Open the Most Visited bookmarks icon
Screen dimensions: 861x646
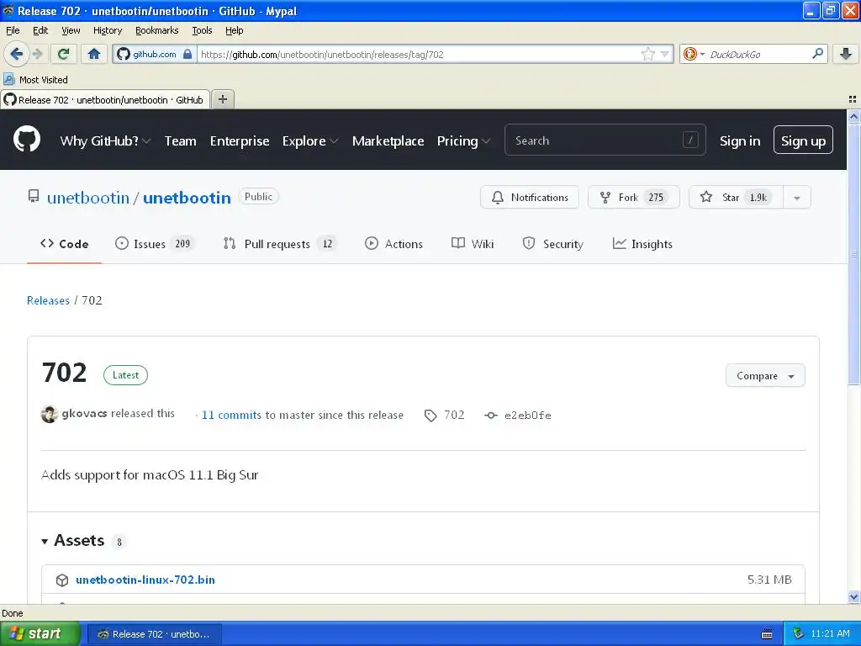pyautogui.click(x=8, y=80)
